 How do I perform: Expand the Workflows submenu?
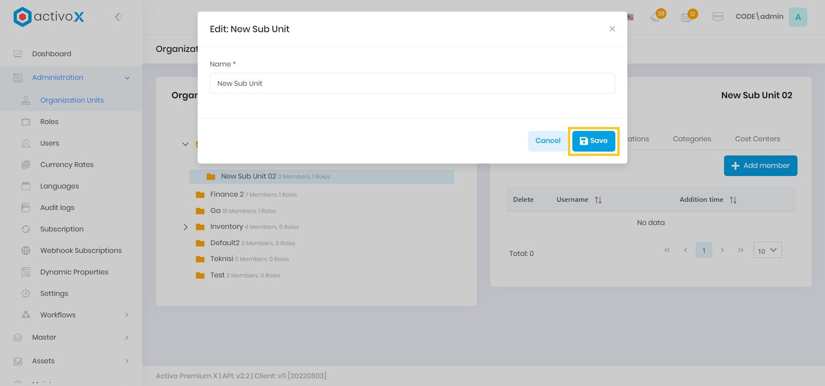[127, 315]
